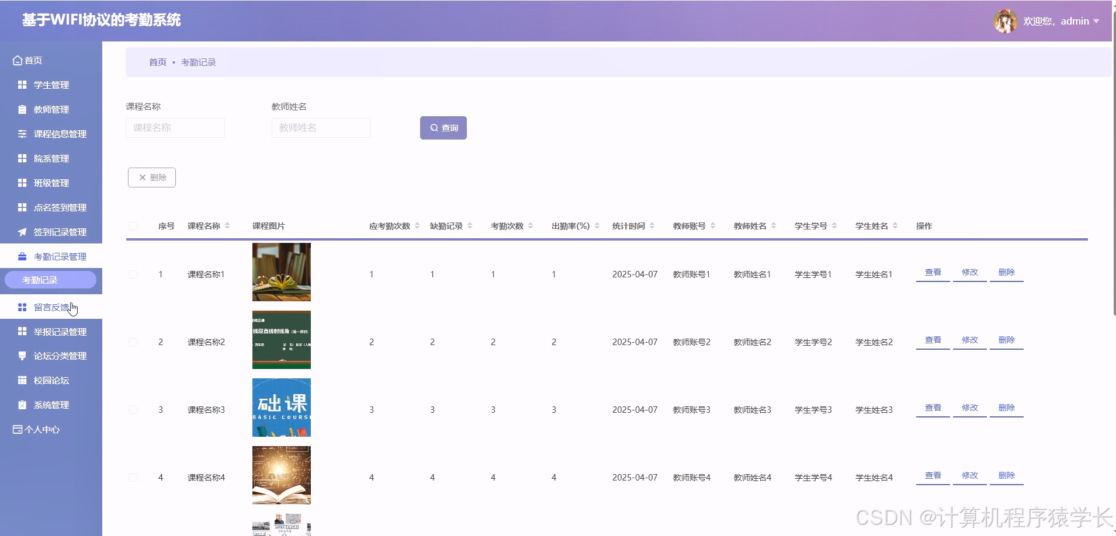This screenshot has width=1116, height=536.
Task: Click the magnifier icon inside 查询 button
Action: [434, 127]
